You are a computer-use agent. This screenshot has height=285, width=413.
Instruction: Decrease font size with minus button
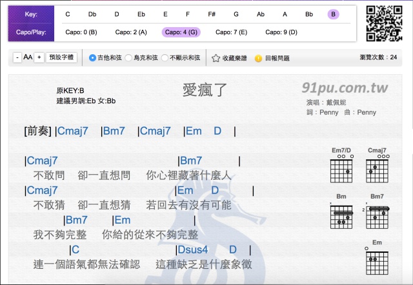17,57
